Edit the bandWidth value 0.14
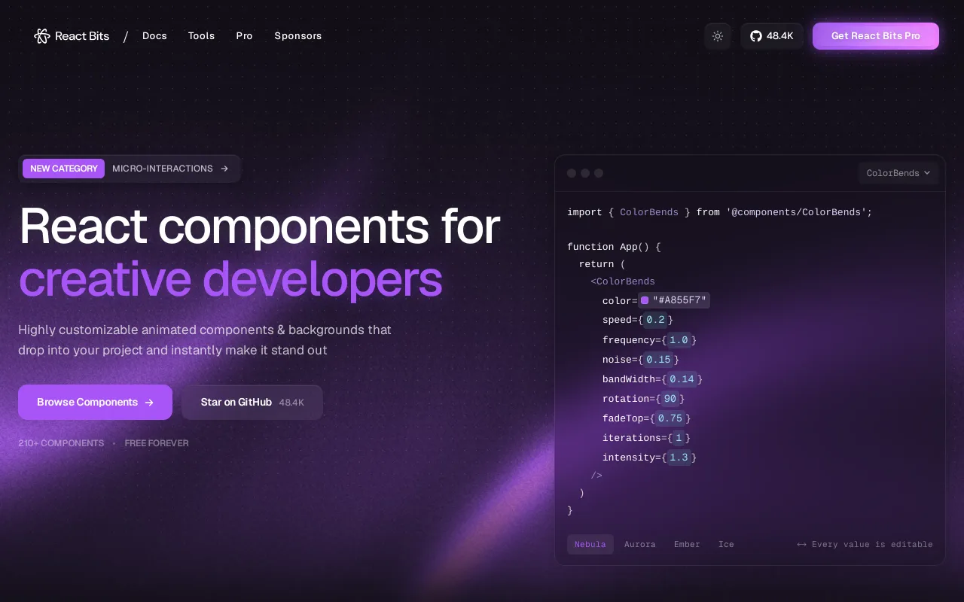 click(x=682, y=379)
